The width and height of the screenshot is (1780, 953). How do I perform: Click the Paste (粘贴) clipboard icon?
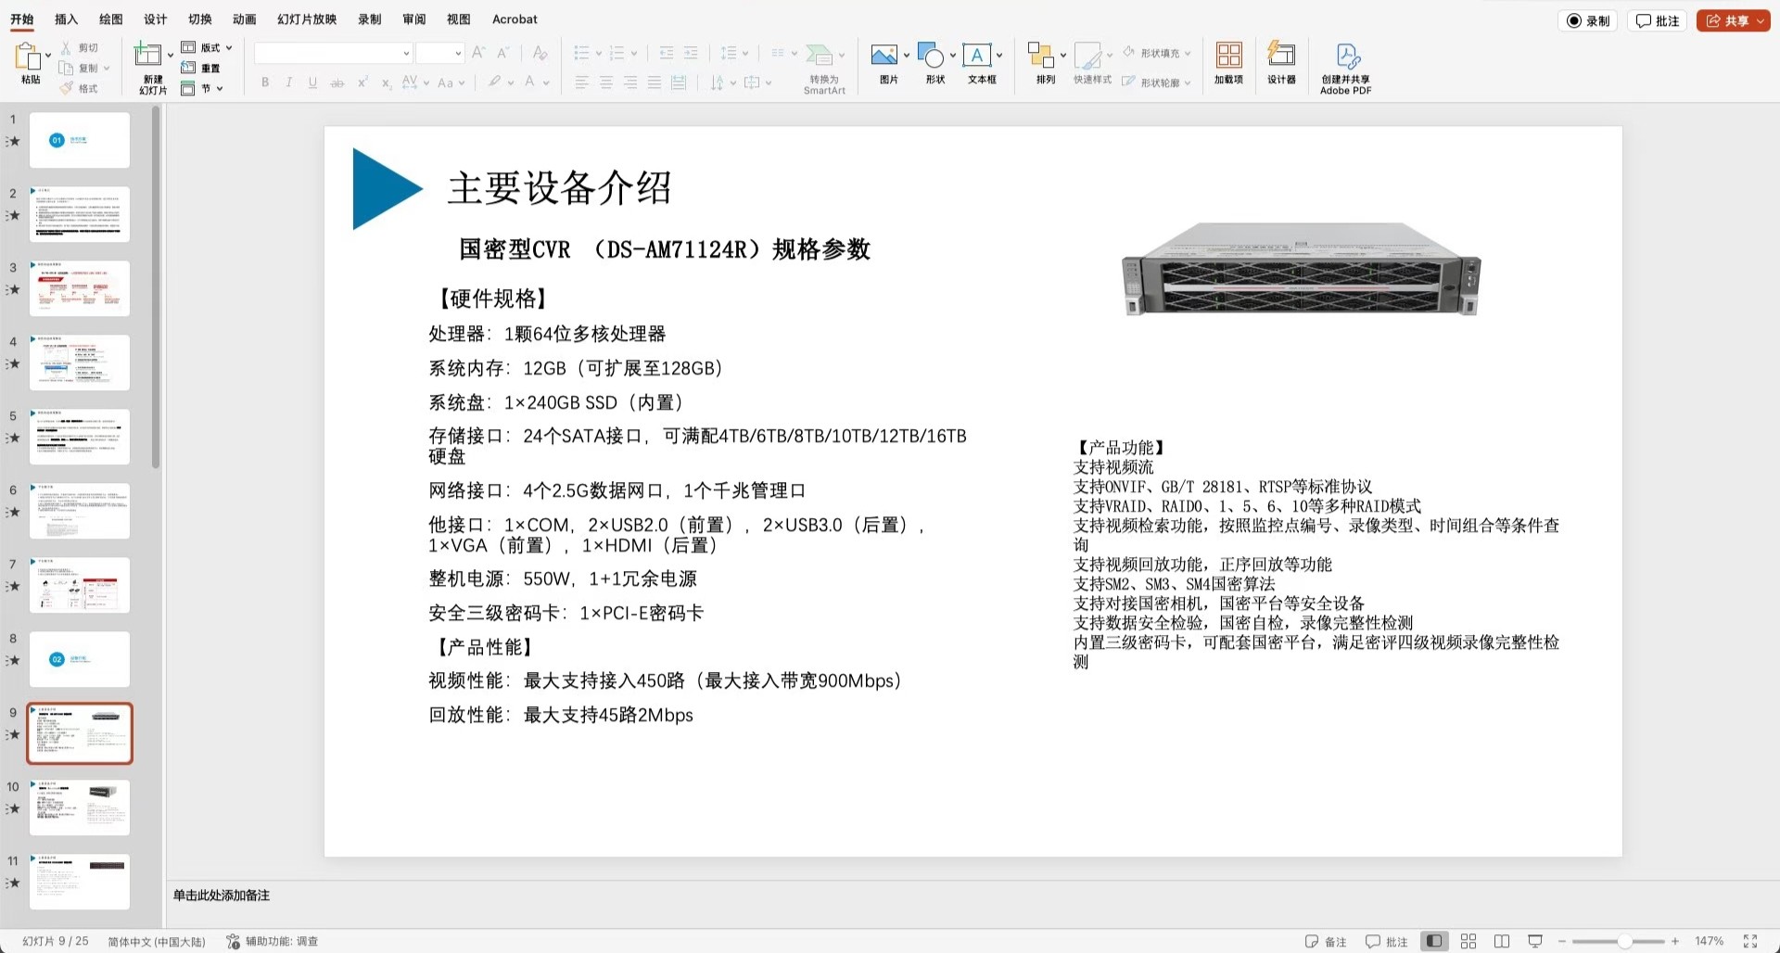pyautogui.click(x=27, y=57)
